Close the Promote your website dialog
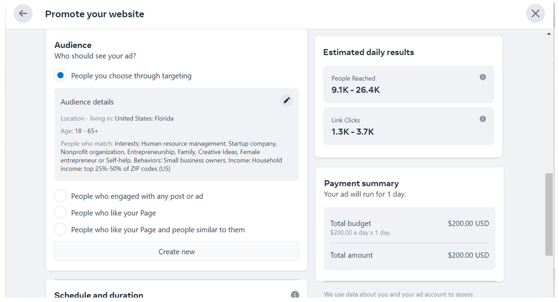 535,13
